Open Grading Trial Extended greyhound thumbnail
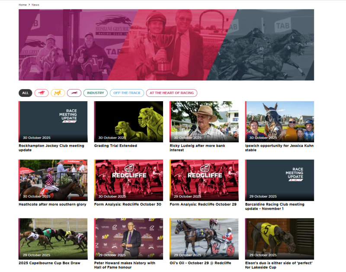 [128, 122]
